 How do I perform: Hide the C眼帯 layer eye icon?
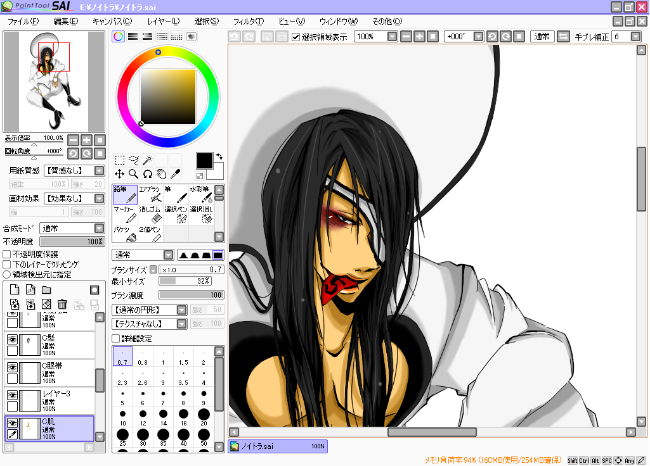pyautogui.click(x=13, y=367)
